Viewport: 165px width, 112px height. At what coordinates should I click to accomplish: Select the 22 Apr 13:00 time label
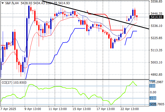coord(129,109)
